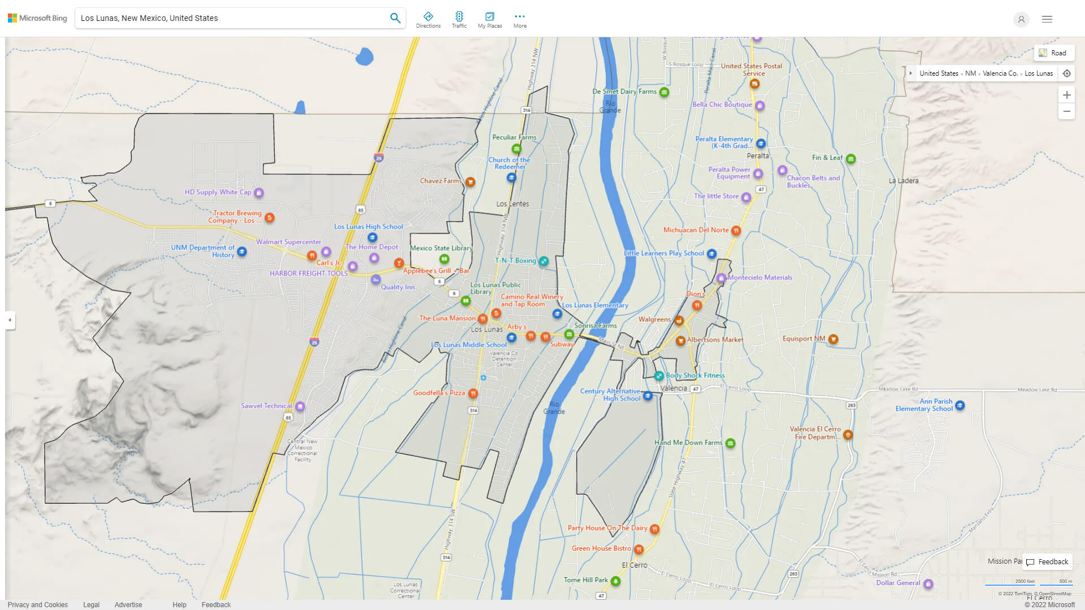The height and width of the screenshot is (610, 1085).
Task: Click the Privacy and Cookies link
Action: point(37,604)
